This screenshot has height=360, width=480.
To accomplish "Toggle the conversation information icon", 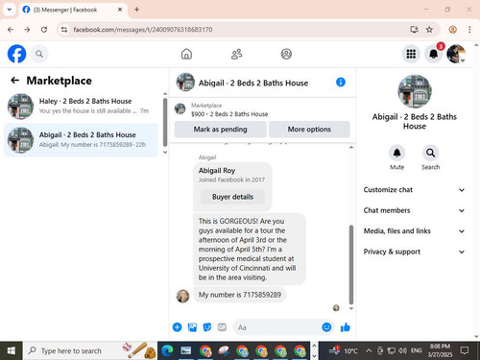I will [x=341, y=83].
